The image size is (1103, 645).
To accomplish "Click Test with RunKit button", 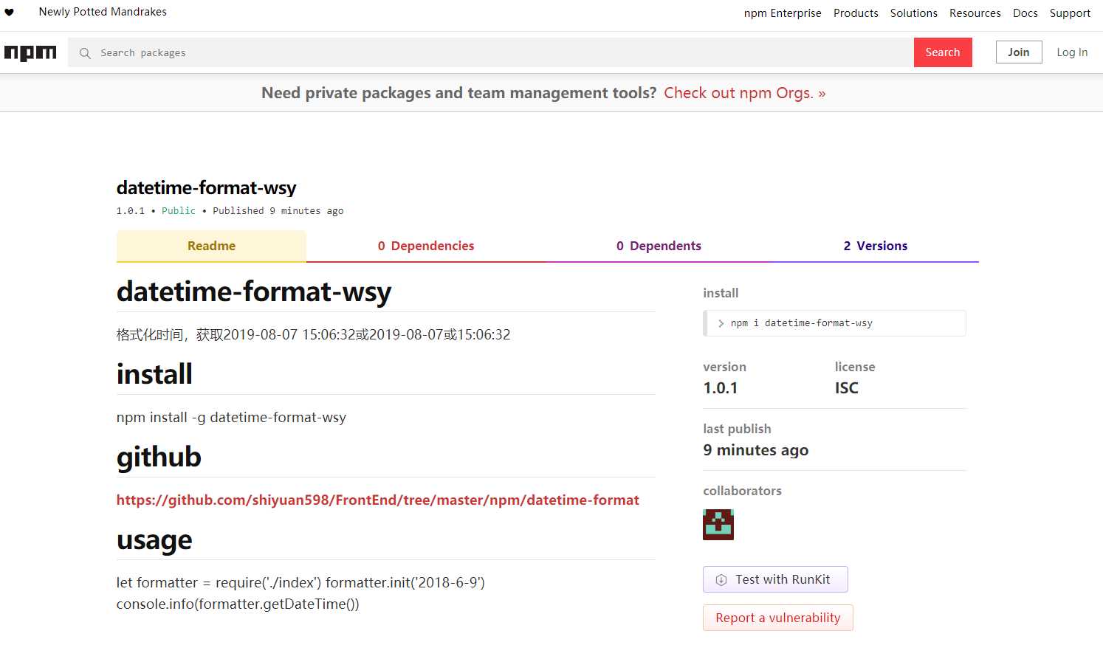I will tap(775, 579).
